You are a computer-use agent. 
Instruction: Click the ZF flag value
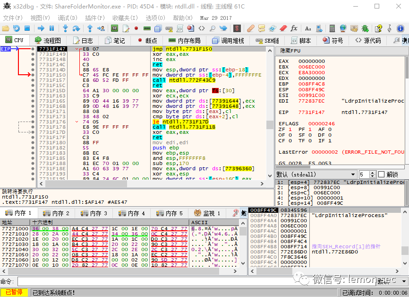click(x=290, y=129)
